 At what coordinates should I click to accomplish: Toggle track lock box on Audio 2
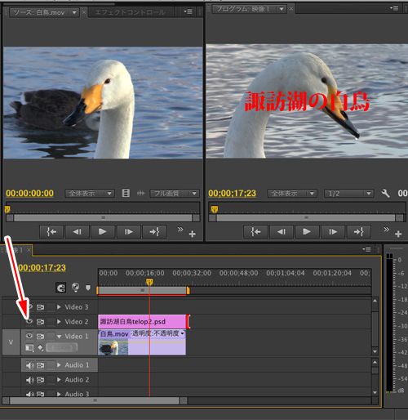coord(51,380)
